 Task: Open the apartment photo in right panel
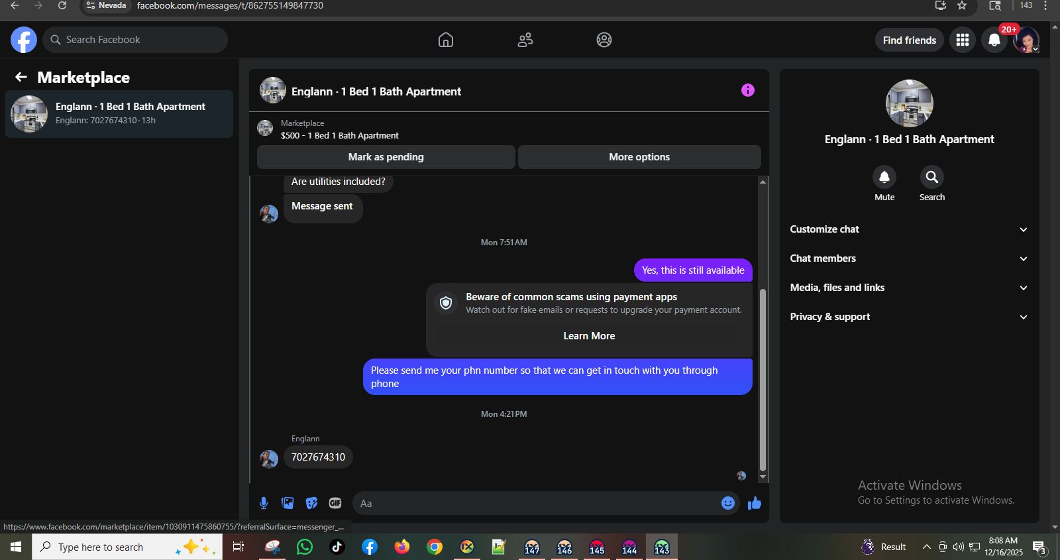coord(910,103)
